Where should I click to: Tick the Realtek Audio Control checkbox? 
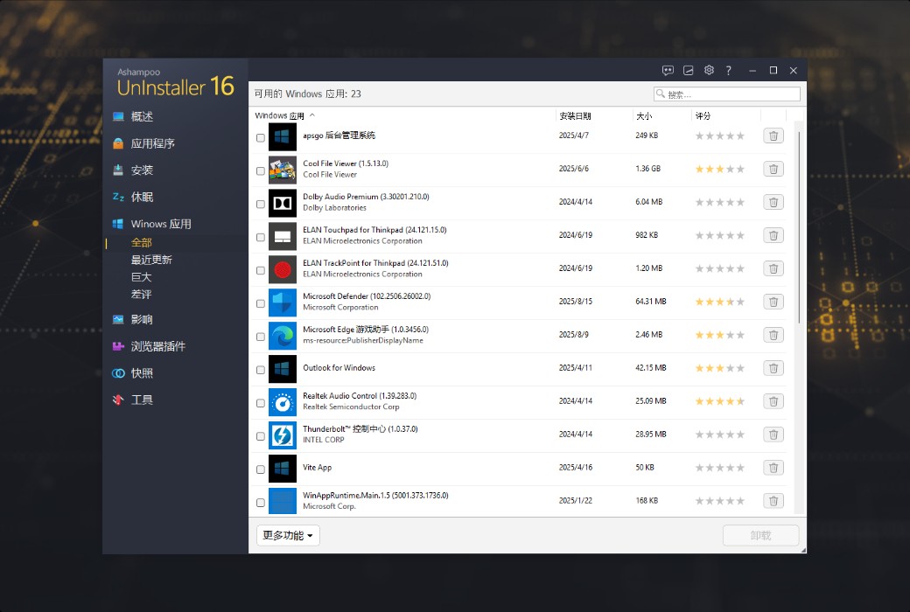[x=261, y=403]
